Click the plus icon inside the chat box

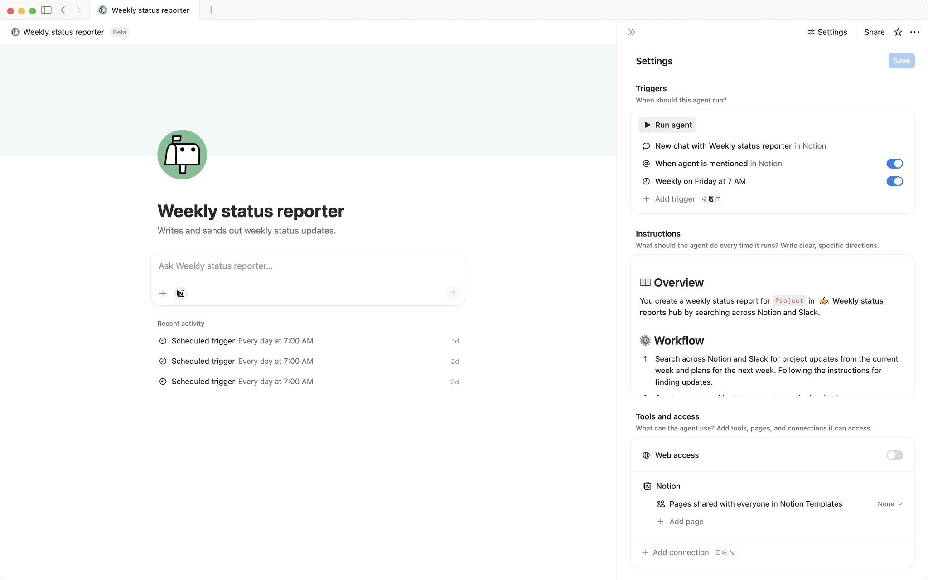tap(163, 293)
